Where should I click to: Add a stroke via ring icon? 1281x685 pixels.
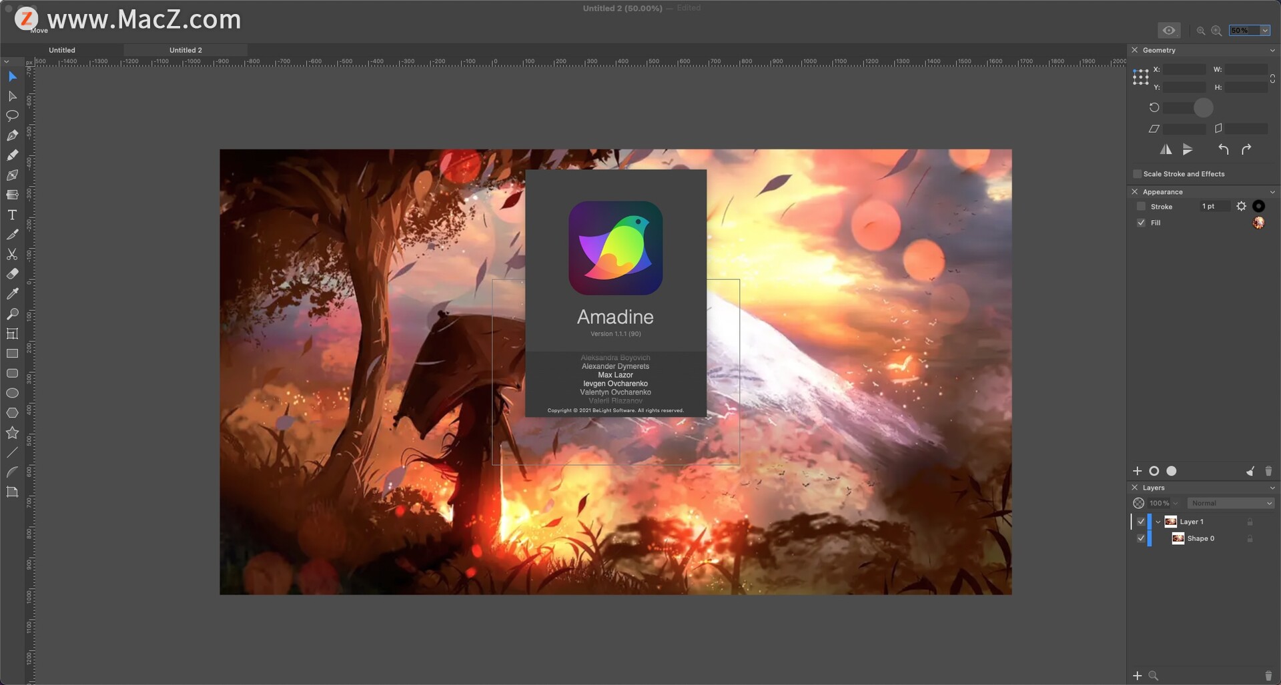[x=1154, y=471]
